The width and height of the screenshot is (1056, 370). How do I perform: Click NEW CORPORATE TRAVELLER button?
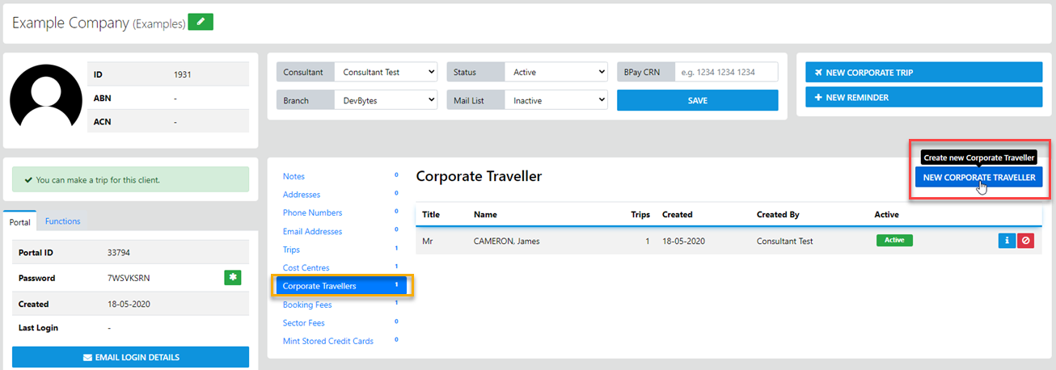(978, 178)
